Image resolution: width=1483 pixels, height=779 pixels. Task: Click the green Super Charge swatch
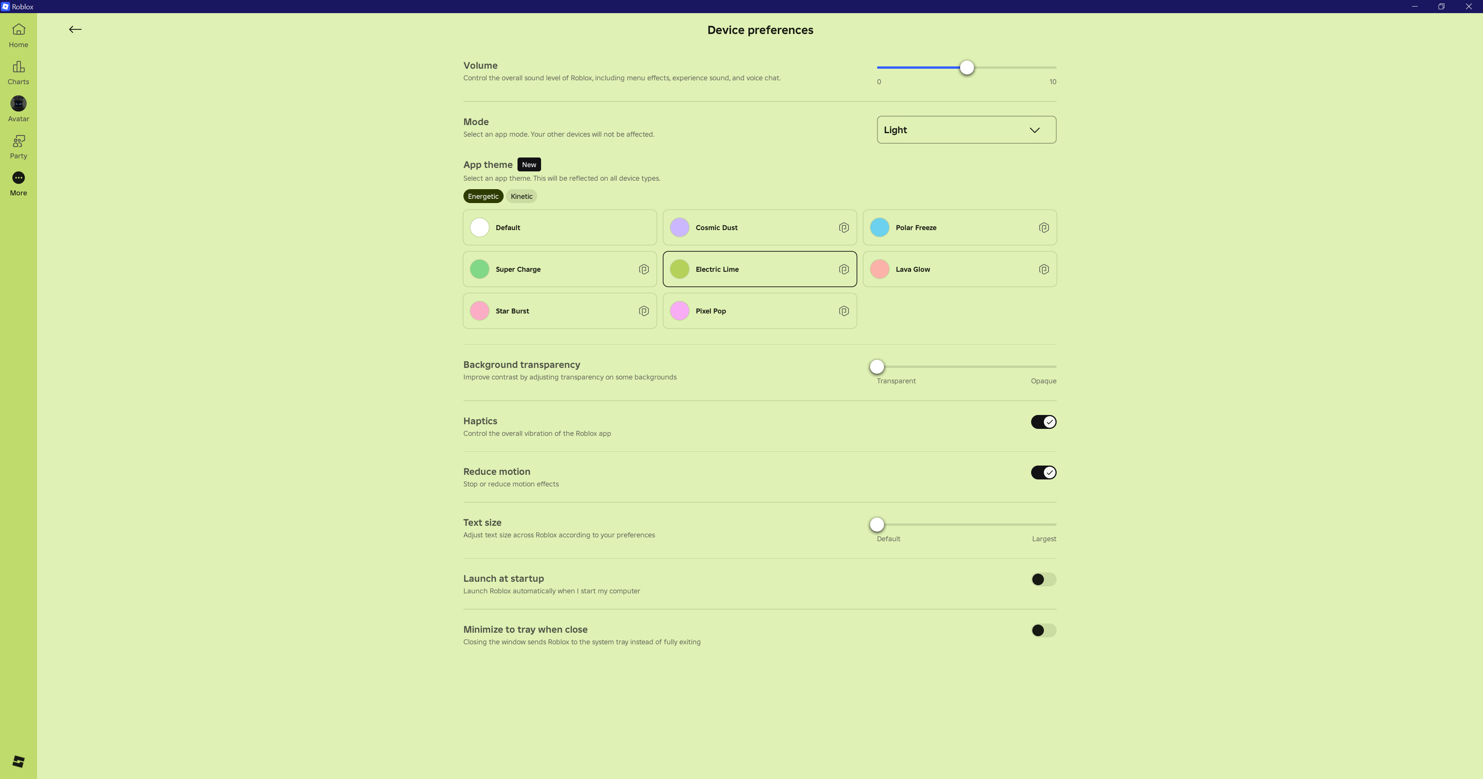click(480, 269)
